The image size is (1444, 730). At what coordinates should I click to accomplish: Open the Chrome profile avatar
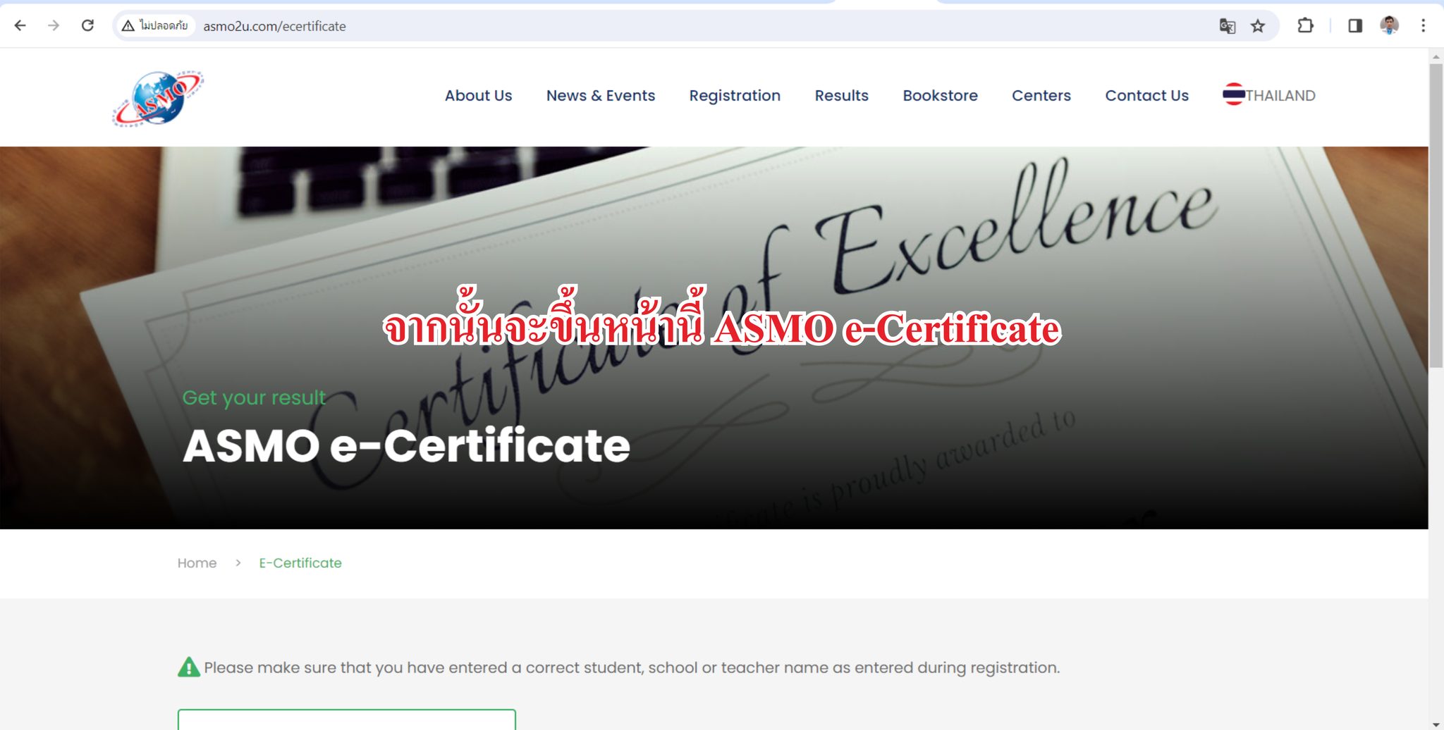(1389, 26)
